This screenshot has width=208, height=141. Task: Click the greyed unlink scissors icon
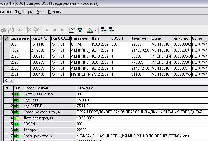pyautogui.click(x=37, y=30)
